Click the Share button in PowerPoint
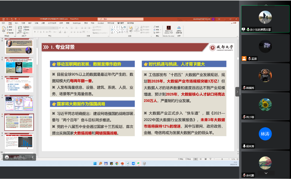Viewport: 291px width, 179px height. 234,23
